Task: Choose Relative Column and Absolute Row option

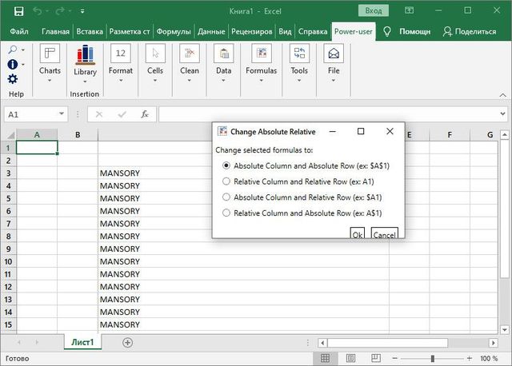Action: [226, 213]
